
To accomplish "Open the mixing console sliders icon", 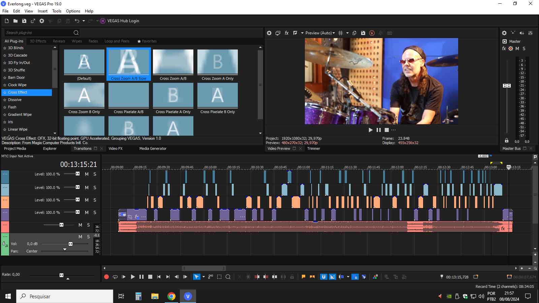I will (531, 33).
